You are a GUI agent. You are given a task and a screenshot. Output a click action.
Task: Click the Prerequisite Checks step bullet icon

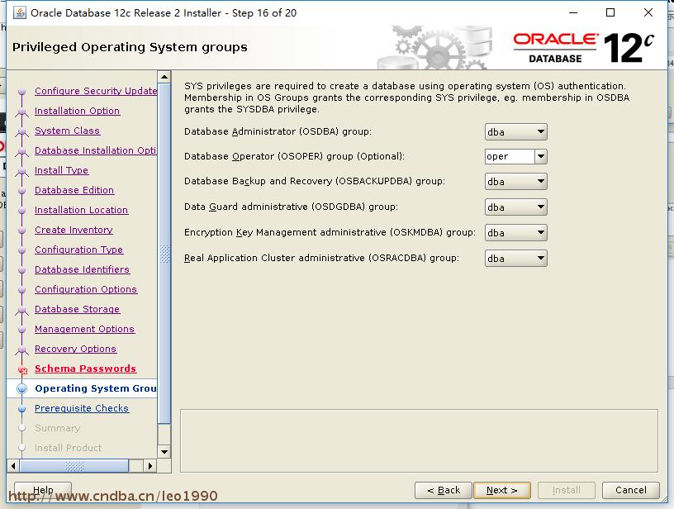(22, 409)
